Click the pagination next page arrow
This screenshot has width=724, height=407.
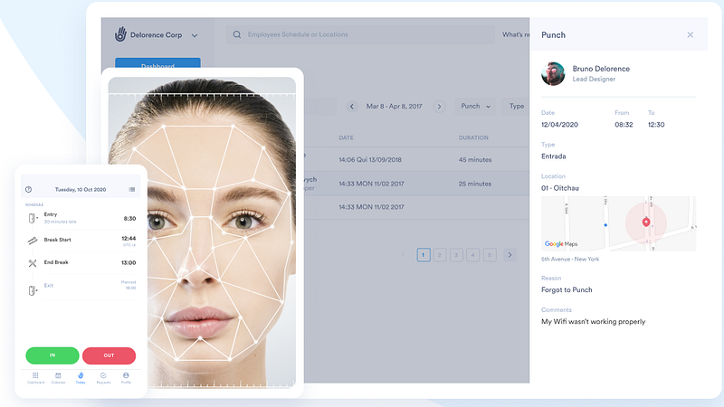coord(510,255)
